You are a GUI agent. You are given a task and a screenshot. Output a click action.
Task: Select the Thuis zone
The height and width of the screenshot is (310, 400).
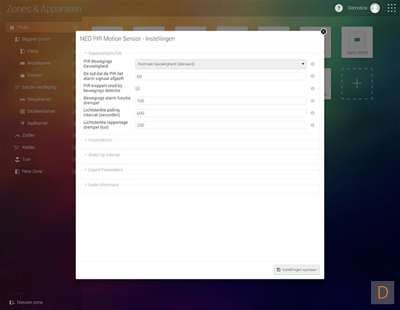point(23,27)
